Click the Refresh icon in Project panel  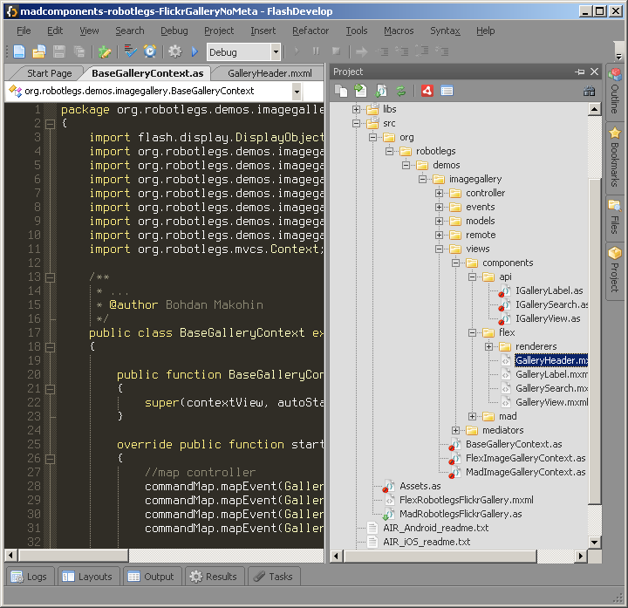(400, 90)
